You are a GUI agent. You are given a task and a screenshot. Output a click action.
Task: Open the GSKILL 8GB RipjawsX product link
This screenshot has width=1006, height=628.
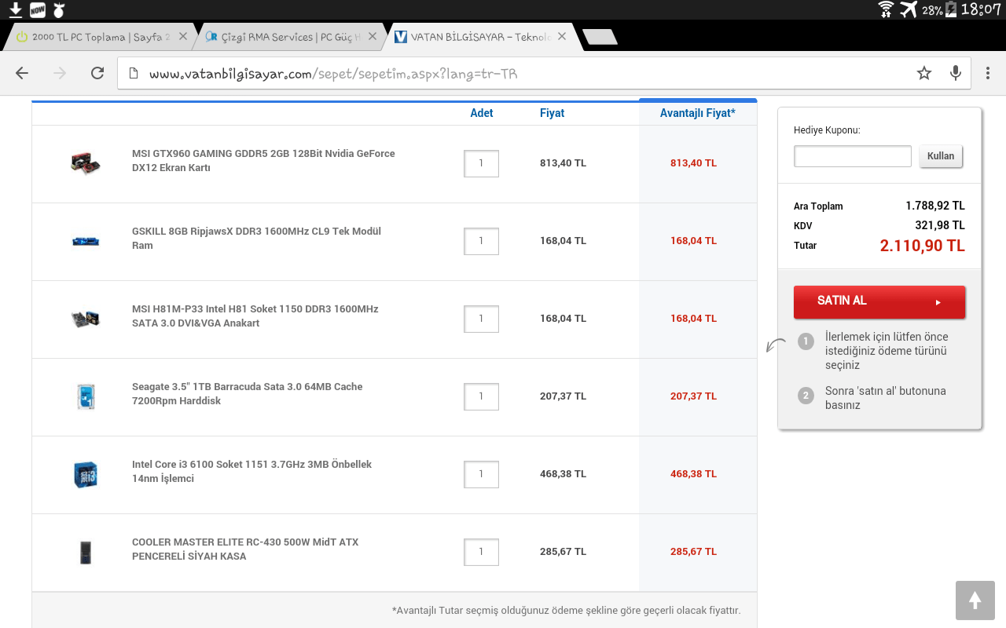point(256,238)
